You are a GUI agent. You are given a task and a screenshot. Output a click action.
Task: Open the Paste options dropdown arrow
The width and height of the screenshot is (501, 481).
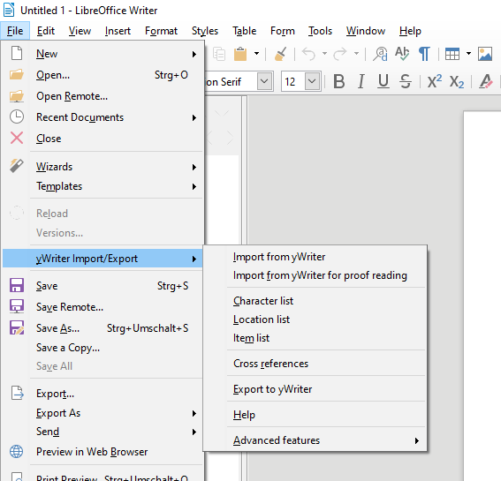pos(256,54)
